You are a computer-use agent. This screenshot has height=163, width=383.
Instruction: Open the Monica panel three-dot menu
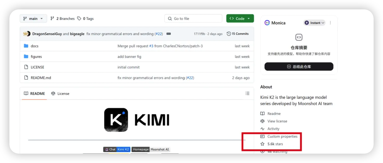tap(330, 23)
